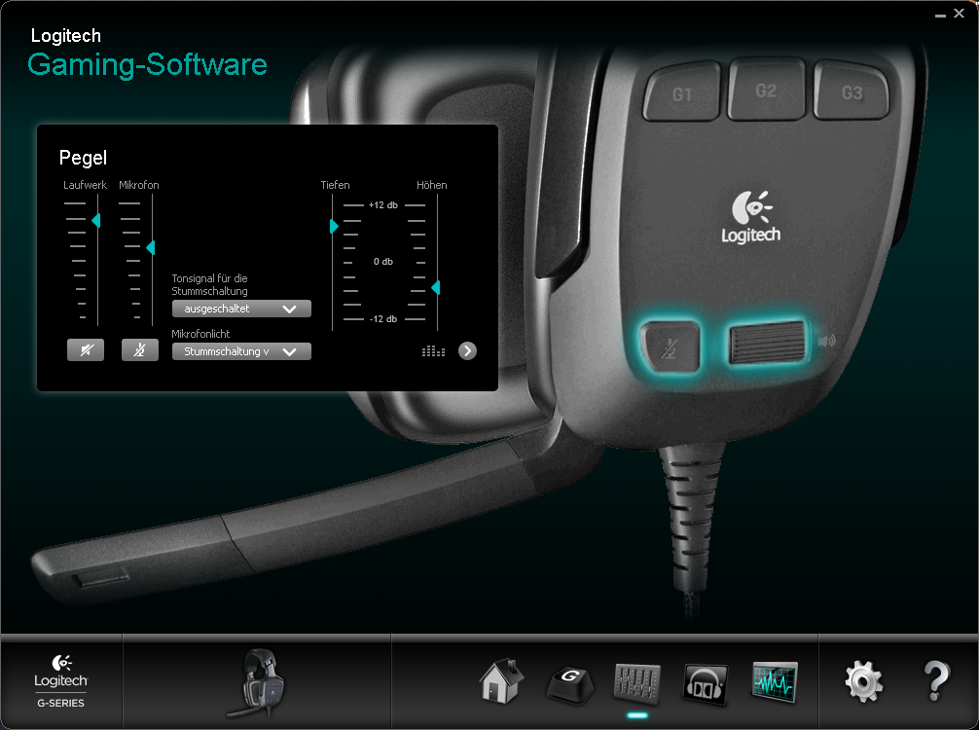Click the Mikrofonlicht label
Screen dimensions: 979x730
(201, 334)
